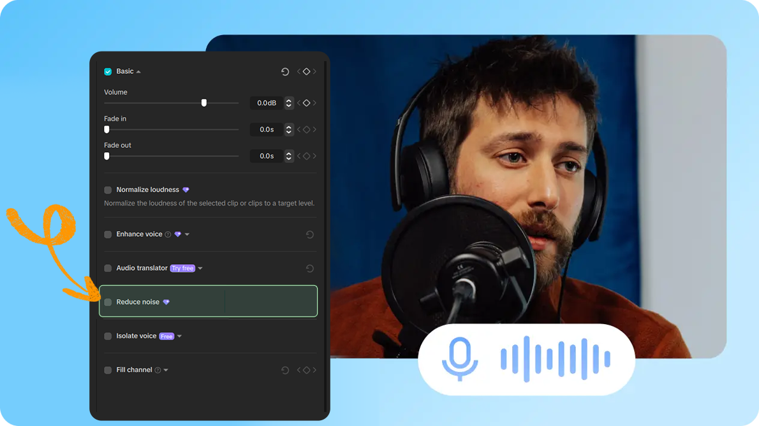Click the premium diamond next to Reduce noise
Screen dimensions: 759x426
[x=166, y=302]
